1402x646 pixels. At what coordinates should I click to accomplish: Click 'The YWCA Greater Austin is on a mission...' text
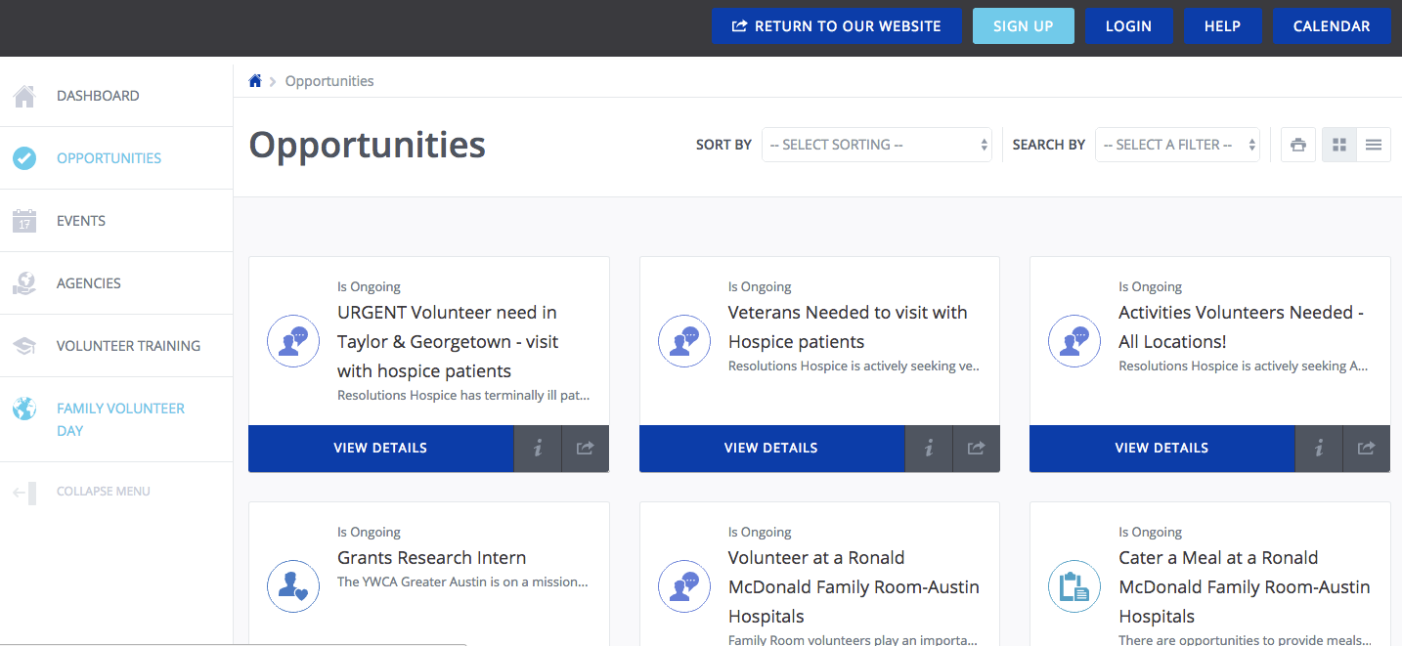462,581
